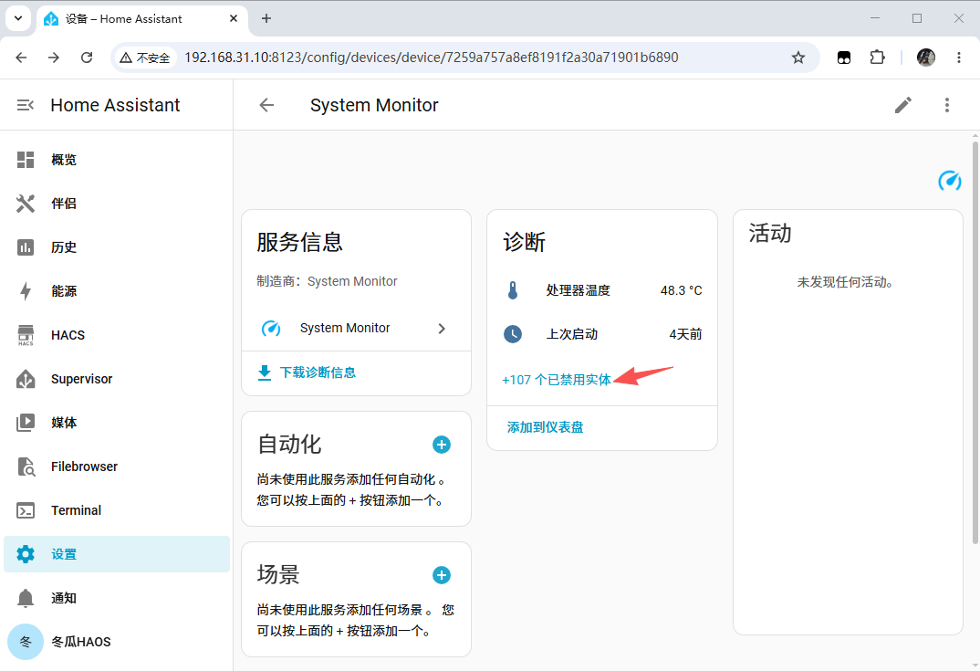This screenshot has width=980, height=671.
Task: Open the tab search dropdown arrow
Action: pyautogui.click(x=18, y=18)
